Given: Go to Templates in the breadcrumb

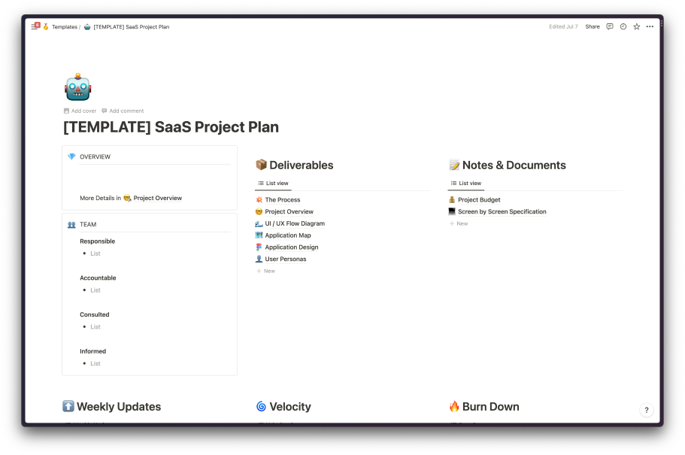Looking at the screenshot, I should pos(64,26).
